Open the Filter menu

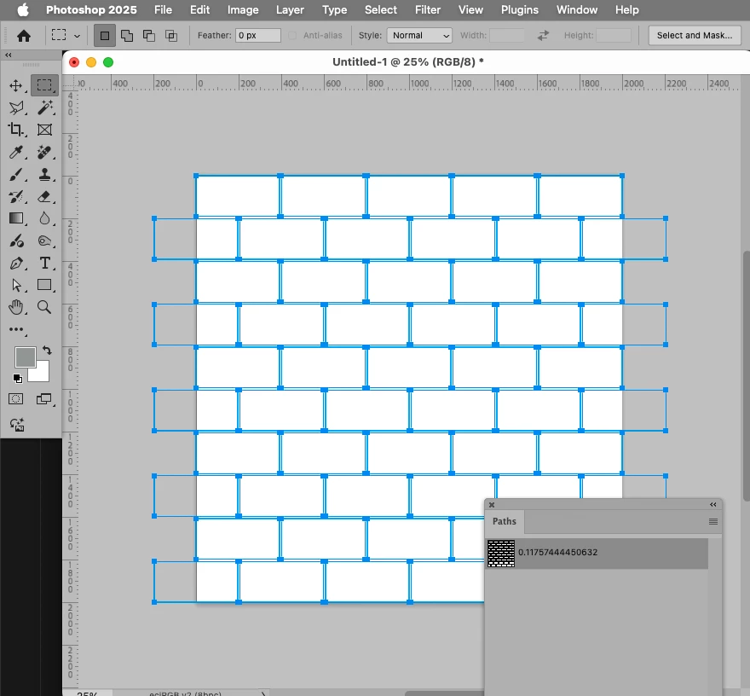(428, 10)
